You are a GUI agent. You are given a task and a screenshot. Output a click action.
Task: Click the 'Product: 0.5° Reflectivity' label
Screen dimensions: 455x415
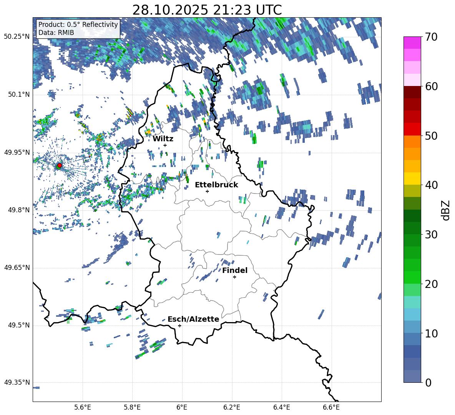[78, 24]
